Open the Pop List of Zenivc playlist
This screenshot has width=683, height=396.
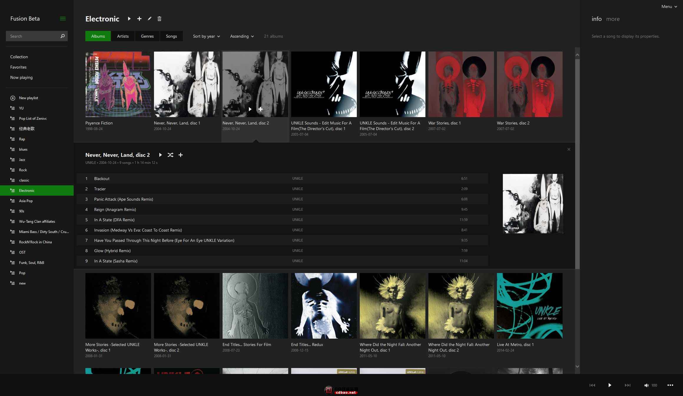(37, 118)
